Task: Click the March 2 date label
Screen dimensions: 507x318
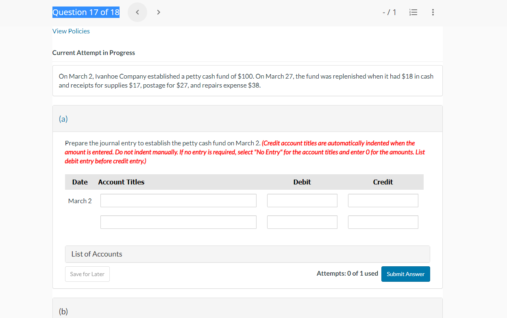Action: 80,201
